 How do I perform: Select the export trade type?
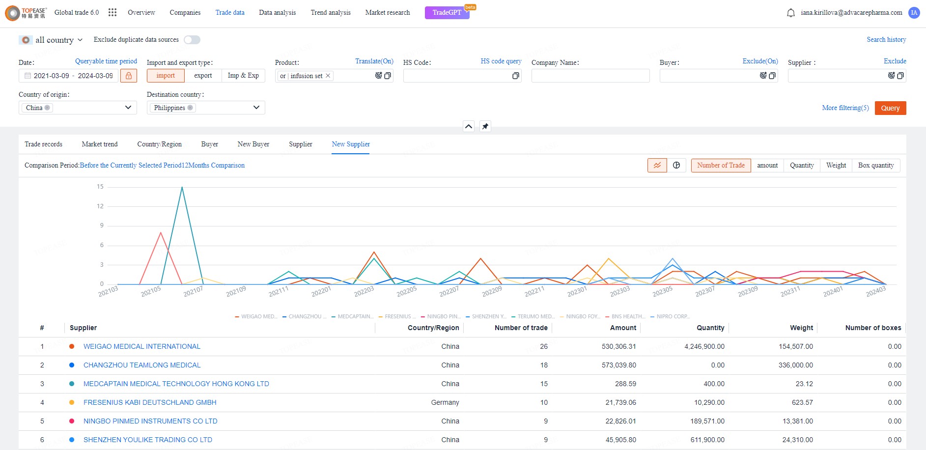tap(203, 76)
